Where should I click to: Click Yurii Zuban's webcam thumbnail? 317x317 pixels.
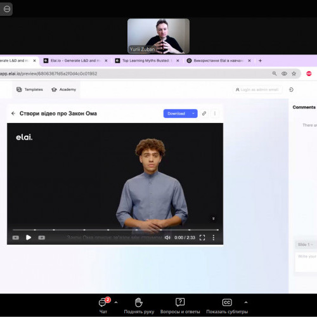158,36
